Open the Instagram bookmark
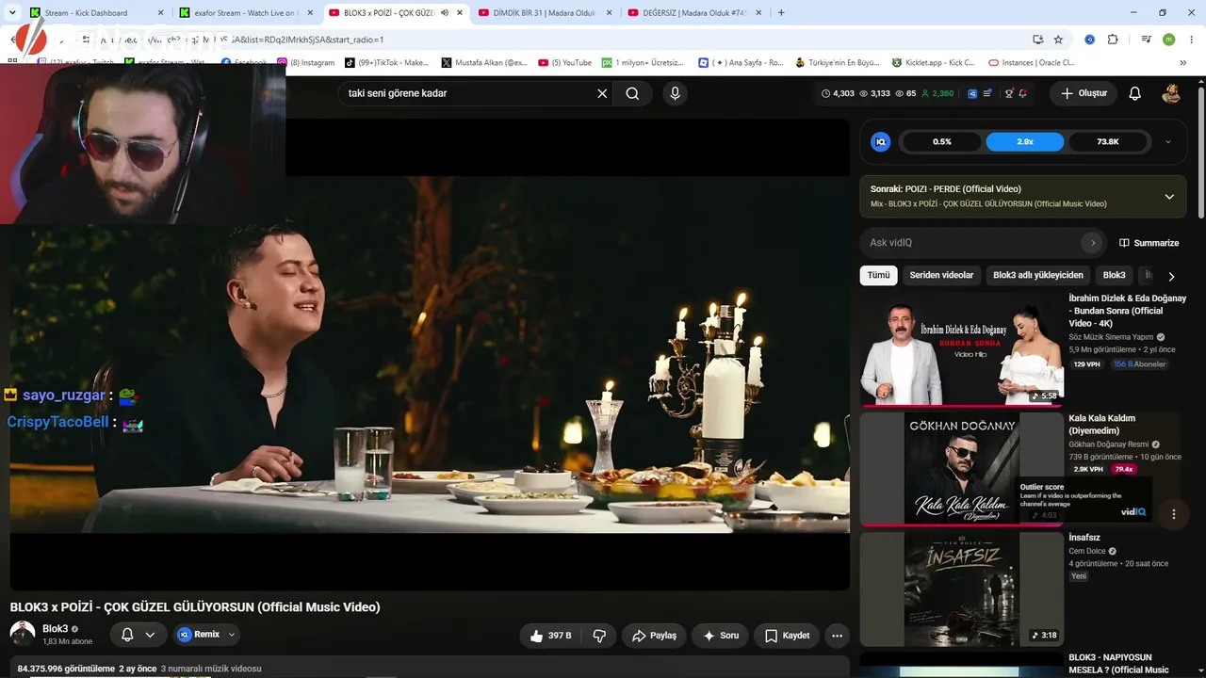This screenshot has width=1206, height=678. (x=305, y=62)
